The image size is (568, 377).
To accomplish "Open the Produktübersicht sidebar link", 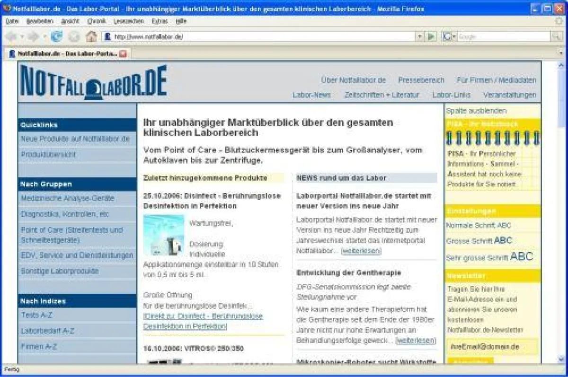I will tap(47, 154).
